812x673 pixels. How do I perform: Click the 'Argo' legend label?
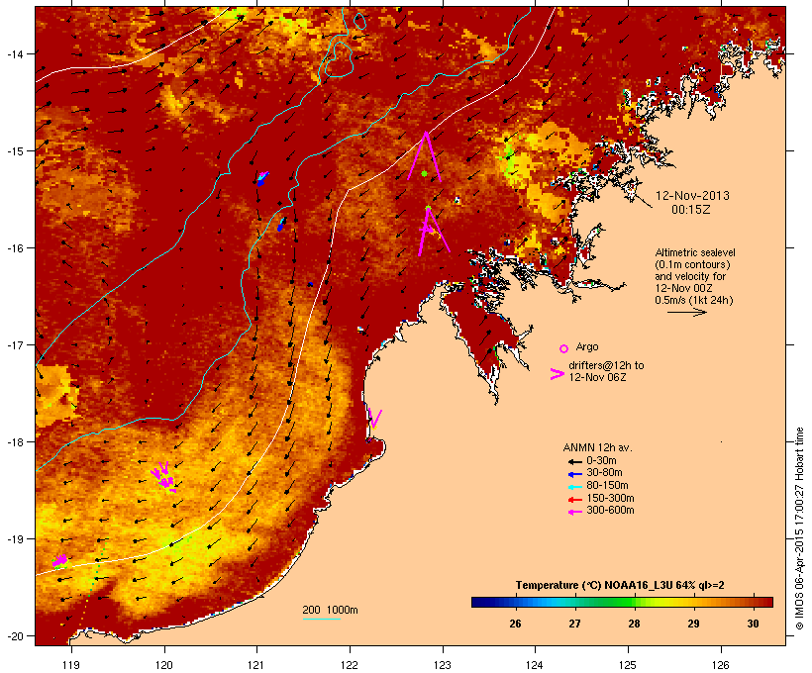point(587,346)
